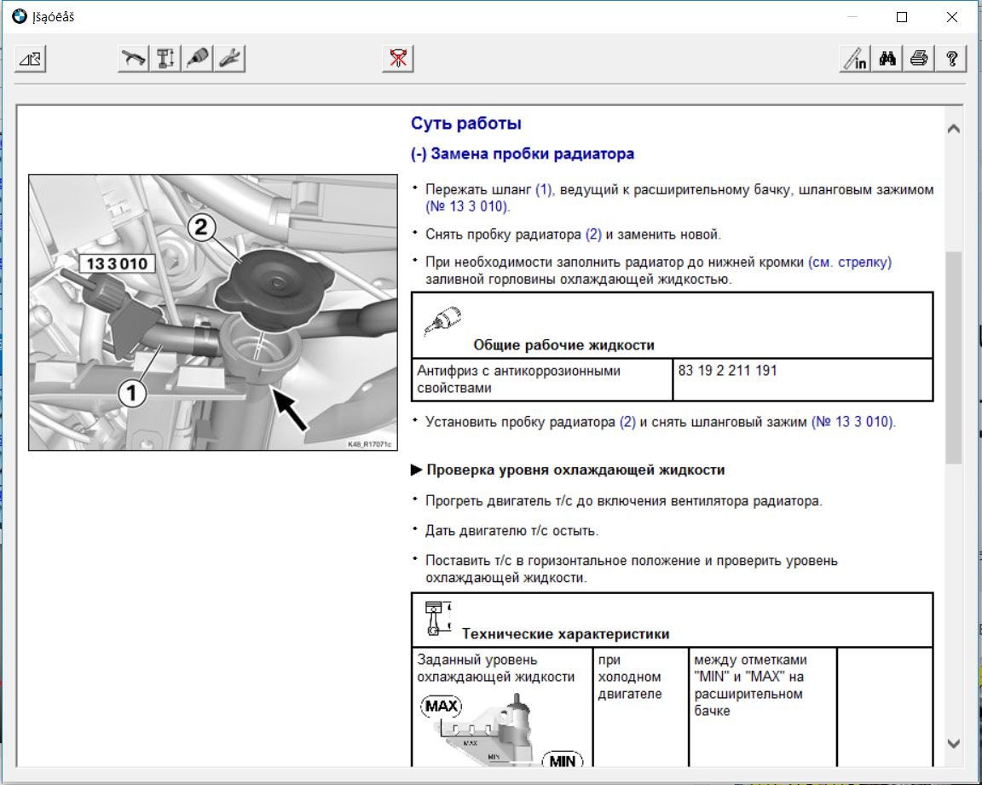Open technical data caliper icon

pyautogui.click(x=165, y=59)
